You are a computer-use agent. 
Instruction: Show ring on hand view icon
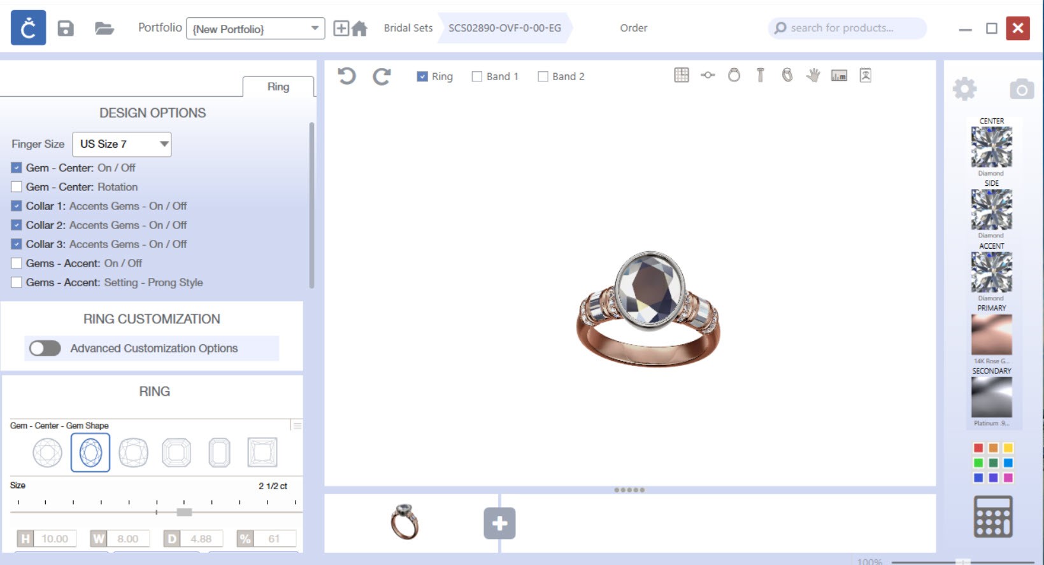[813, 75]
